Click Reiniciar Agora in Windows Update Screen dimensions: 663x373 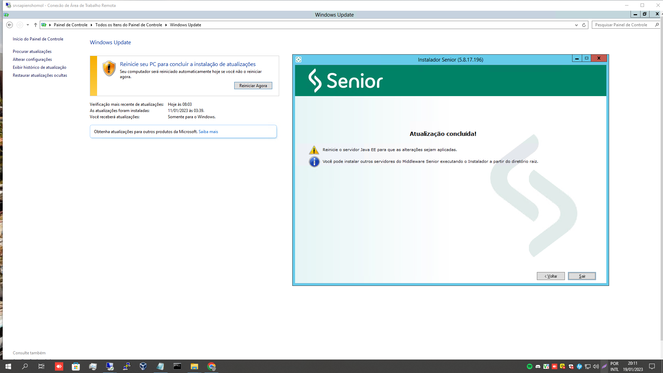253,86
